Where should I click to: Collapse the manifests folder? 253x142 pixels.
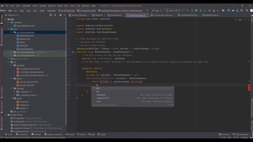click(x=8, y=22)
